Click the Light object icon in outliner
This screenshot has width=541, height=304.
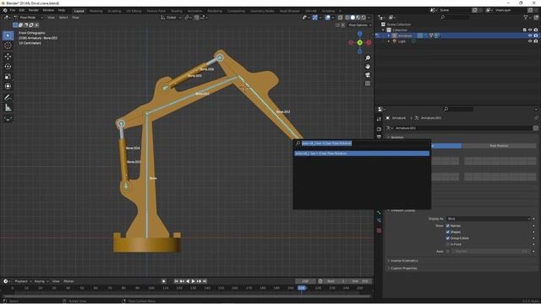tap(395, 41)
